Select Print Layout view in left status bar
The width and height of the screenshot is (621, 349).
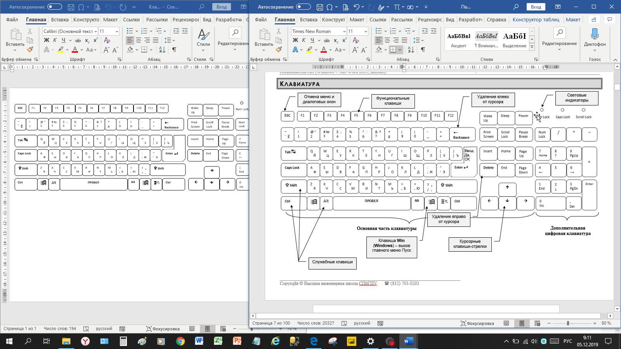click(207, 328)
